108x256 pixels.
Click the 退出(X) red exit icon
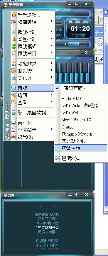tap(14, 137)
